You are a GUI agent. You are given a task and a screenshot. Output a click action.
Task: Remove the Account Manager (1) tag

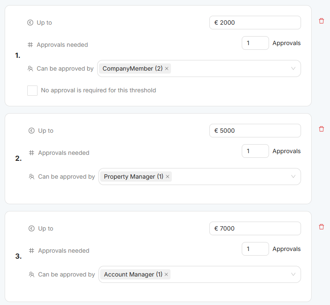click(x=166, y=274)
